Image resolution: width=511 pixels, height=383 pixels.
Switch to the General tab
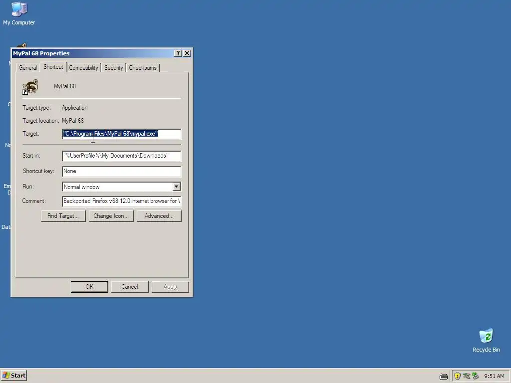click(28, 68)
